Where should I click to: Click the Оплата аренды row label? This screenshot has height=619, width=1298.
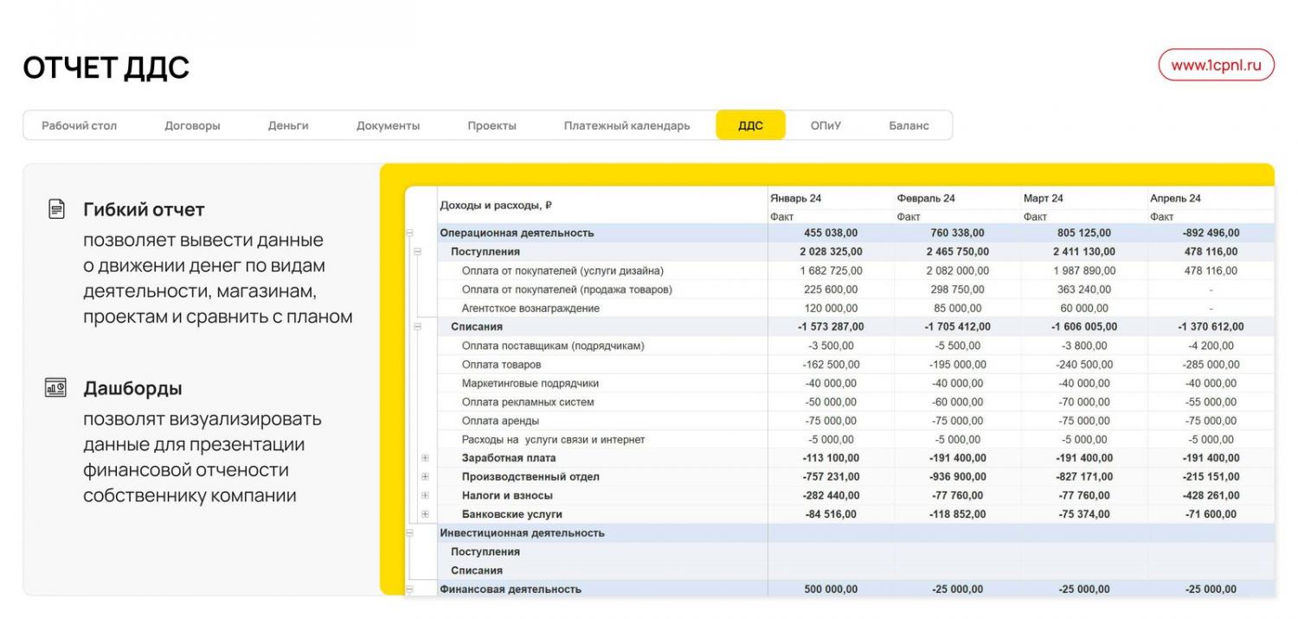point(500,421)
